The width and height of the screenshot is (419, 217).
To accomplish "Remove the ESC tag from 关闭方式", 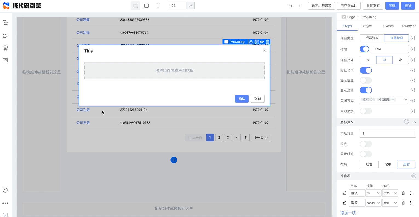I will (372, 99).
